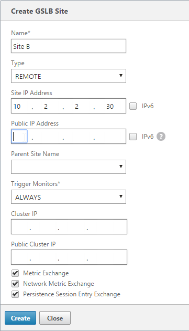
Task: Expand the Parent Site Name dropdown
Action: (69, 167)
